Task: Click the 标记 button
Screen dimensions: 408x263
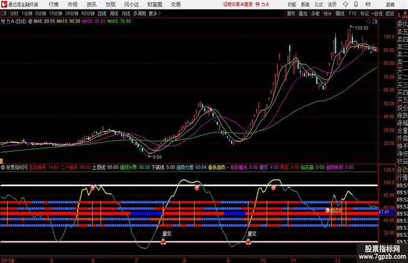Action: pyautogui.click(x=364, y=14)
